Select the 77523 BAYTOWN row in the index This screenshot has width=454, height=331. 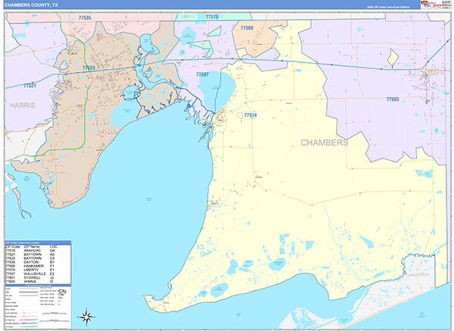(38, 258)
